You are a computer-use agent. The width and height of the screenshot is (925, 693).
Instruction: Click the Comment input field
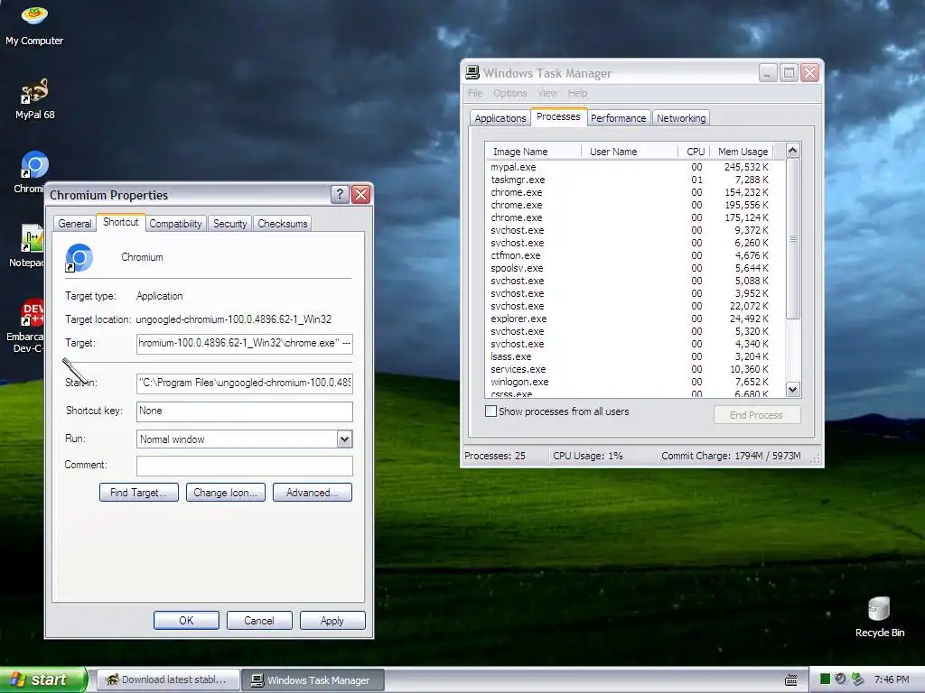coord(244,466)
